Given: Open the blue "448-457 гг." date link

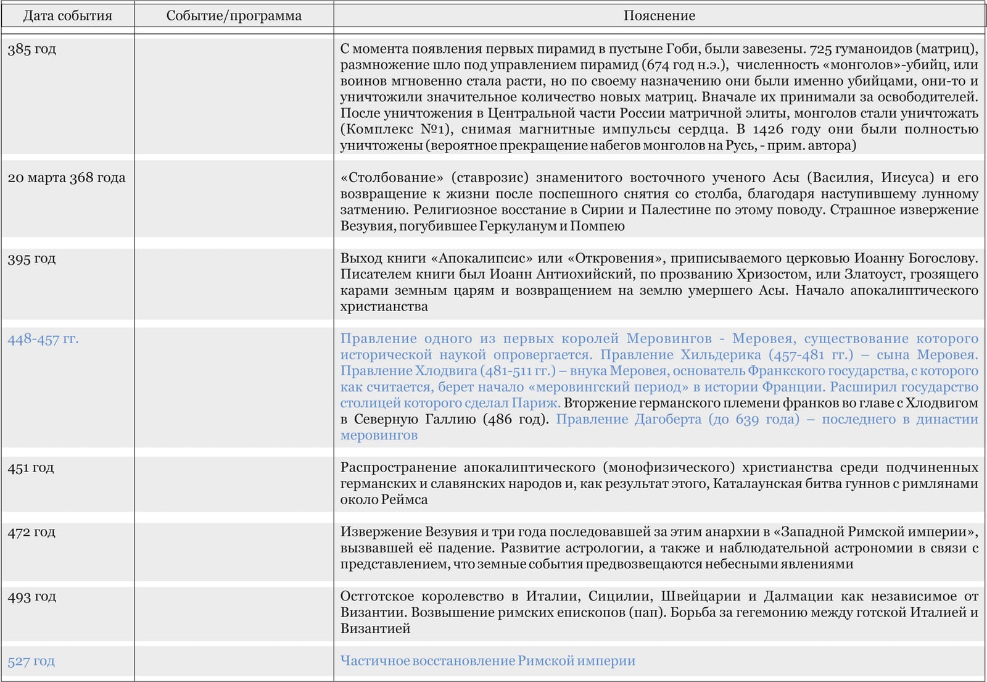Looking at the screenshot, I should pos(43,339).
